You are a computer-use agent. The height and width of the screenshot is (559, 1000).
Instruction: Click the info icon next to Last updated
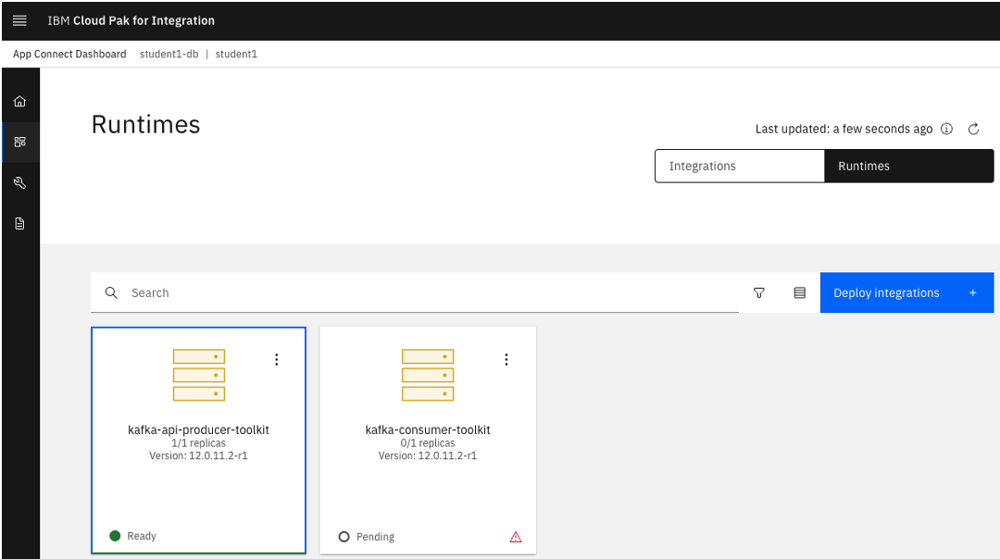click(x=946, y=130)
